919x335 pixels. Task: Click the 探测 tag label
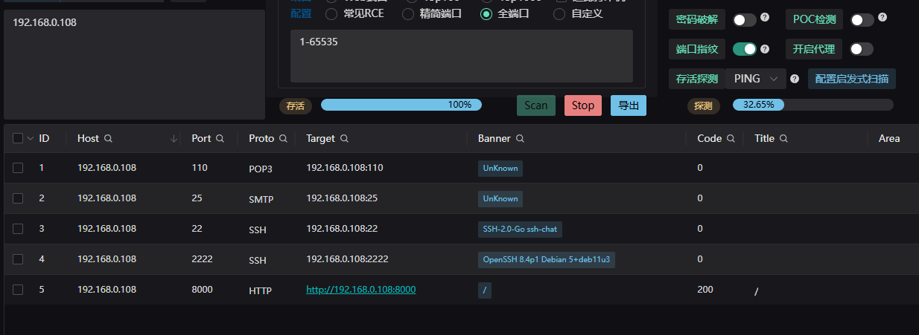(x=703, y=105)
